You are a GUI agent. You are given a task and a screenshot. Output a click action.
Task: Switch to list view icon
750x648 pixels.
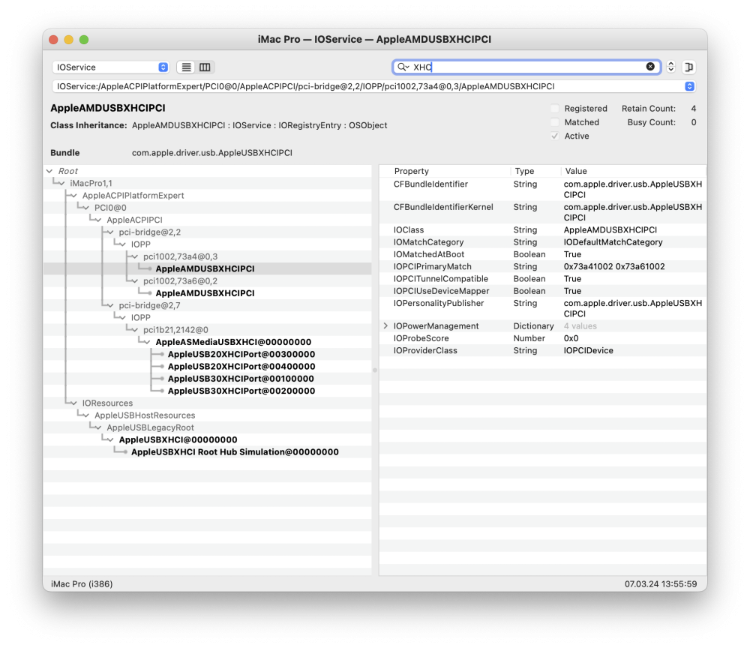point(186,67)
